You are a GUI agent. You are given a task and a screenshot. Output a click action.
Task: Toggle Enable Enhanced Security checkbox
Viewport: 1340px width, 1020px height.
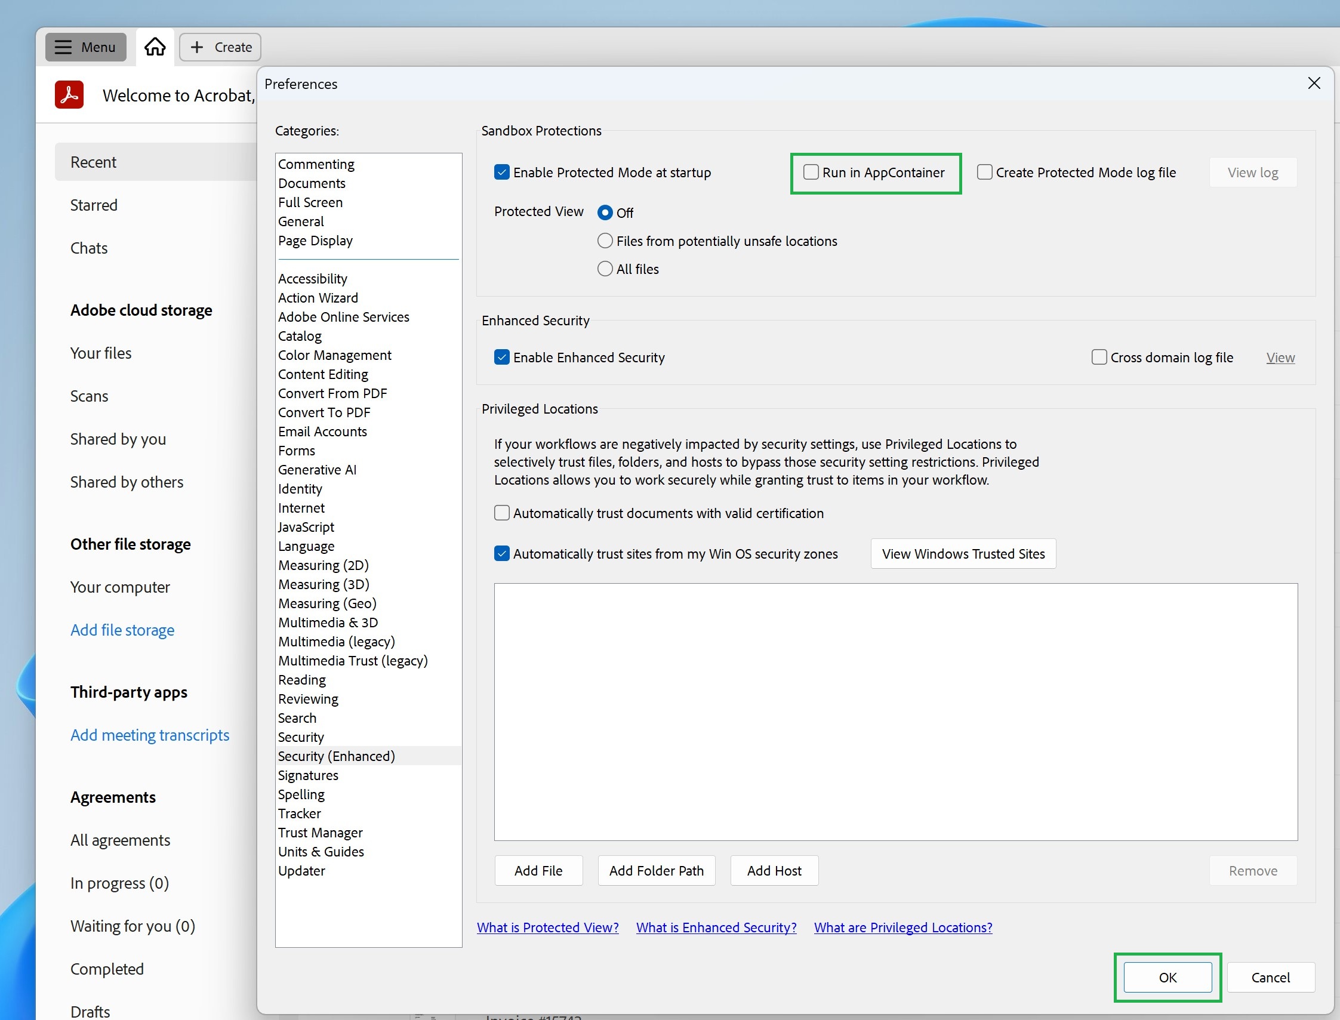501,358
